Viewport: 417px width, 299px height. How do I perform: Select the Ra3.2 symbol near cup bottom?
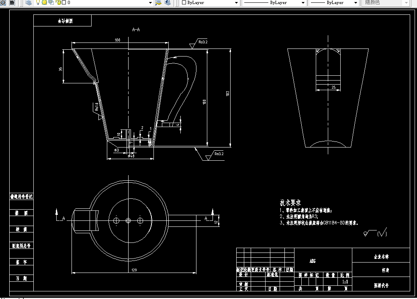click(x=215, y=156)
